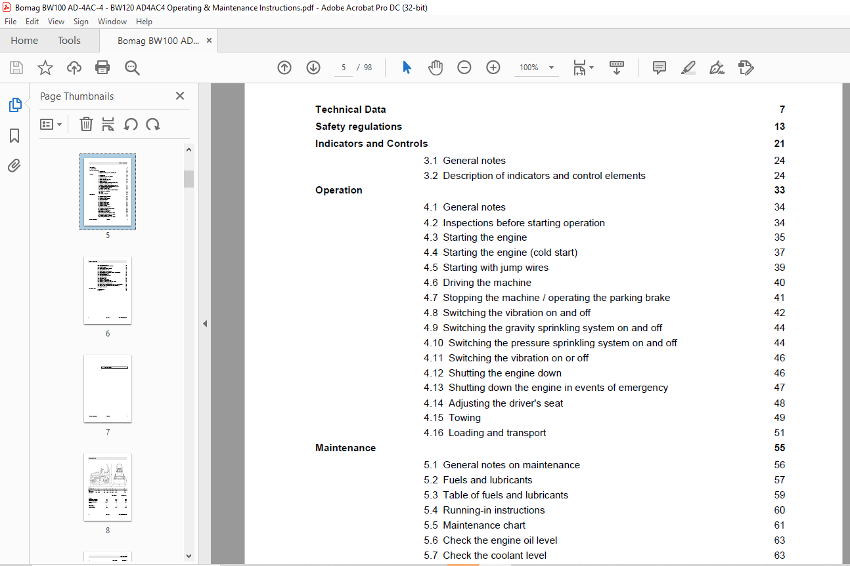
Task: Click '4.6 Driving the machine' line
Action: (478, 283)
